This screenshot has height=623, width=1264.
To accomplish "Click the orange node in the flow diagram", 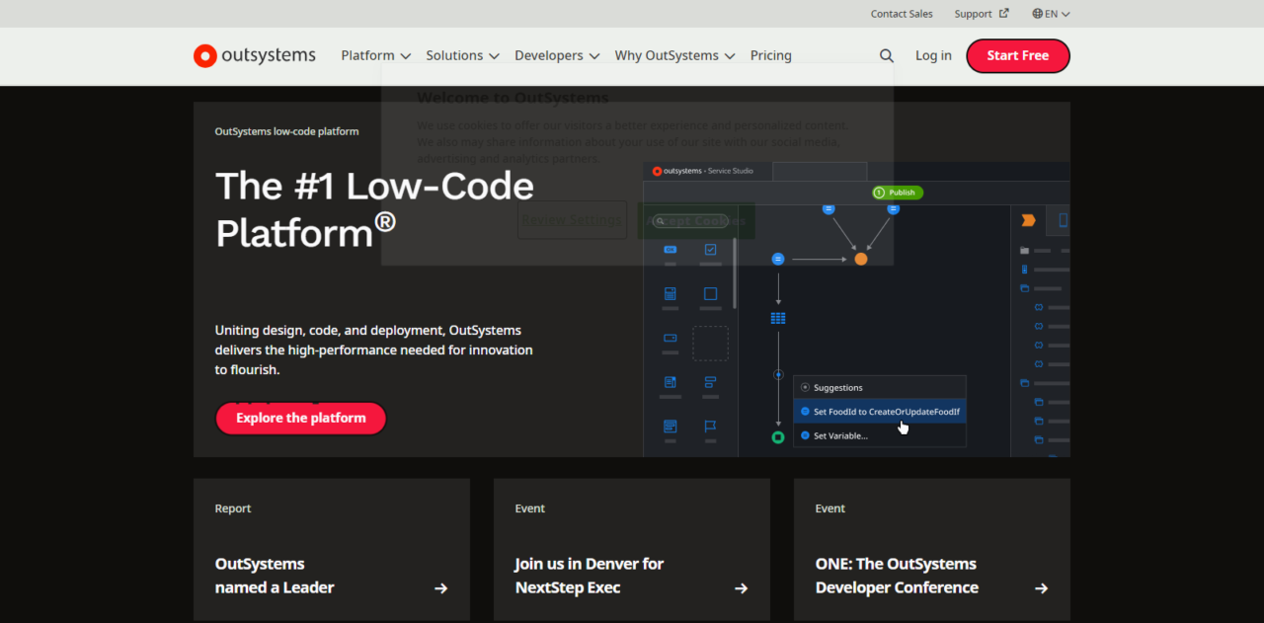I will pos(861,259).
